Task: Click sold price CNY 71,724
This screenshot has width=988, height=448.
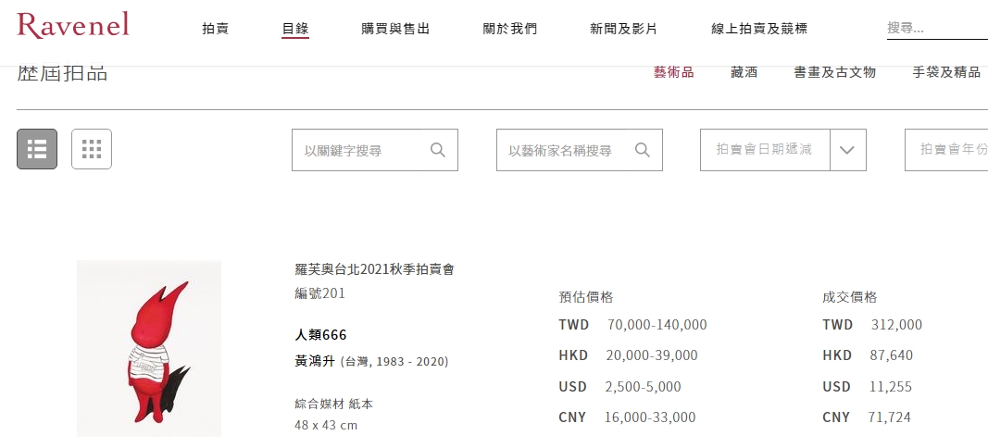Action: tap(867, 417)
